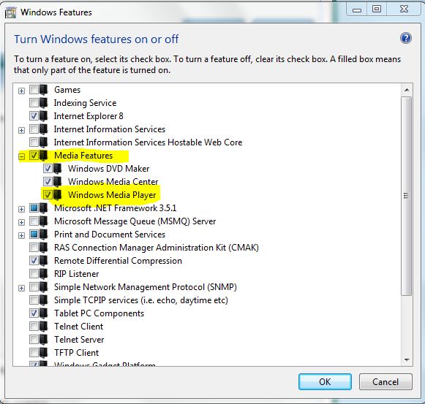Uncheck Windows DVD Maker

pos(48,168)
